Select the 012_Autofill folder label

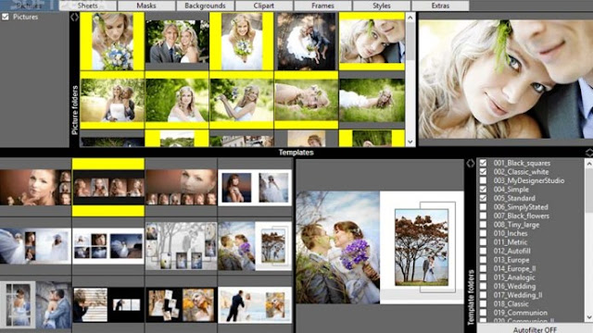tap(511, 251)
